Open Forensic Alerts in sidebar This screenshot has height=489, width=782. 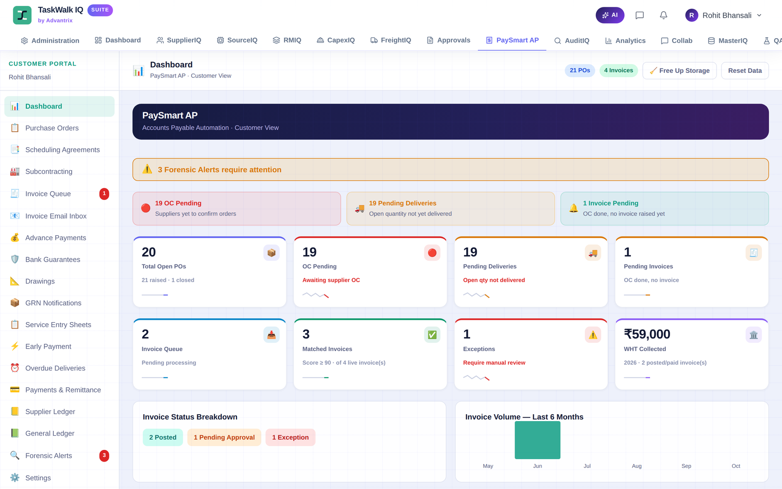(60, 455)
